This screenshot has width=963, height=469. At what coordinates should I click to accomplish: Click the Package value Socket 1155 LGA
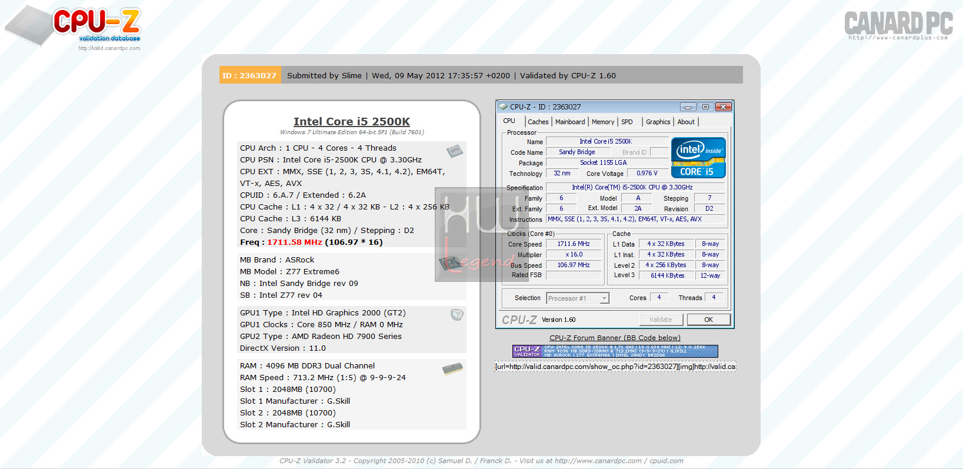coord(607,162)
